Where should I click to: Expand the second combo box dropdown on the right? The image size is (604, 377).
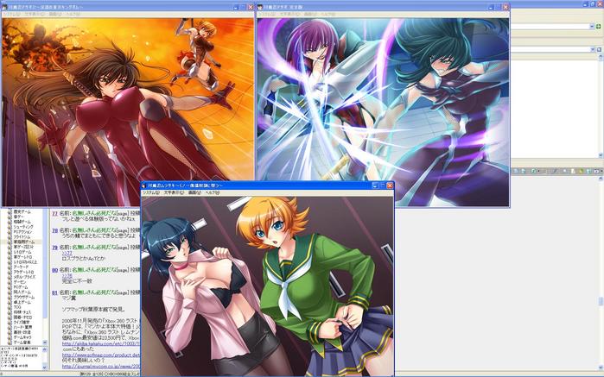click(x=593, y=49)
